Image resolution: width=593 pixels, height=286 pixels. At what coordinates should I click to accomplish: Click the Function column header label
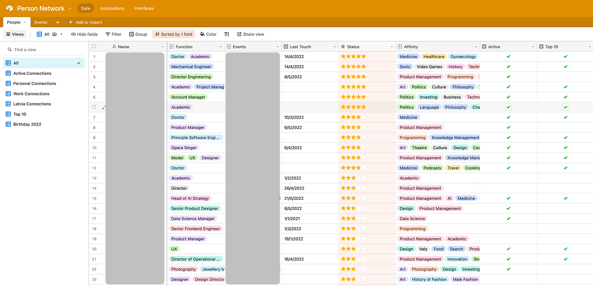pos(184,47)
